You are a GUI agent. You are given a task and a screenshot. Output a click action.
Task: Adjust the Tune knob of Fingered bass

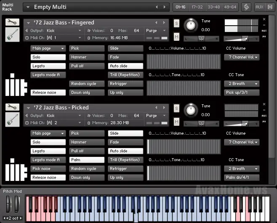coord(191,25)
